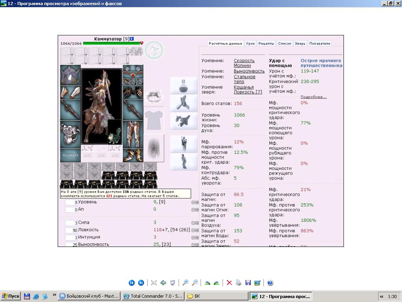Open the image for editing

pos(258,283)
